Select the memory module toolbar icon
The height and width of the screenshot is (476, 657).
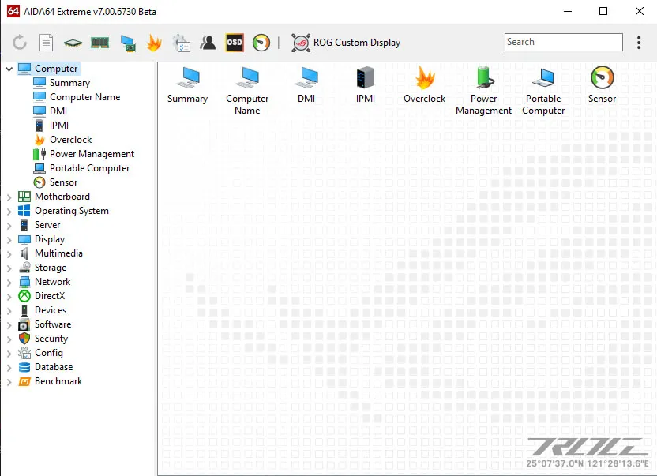pyautogui.click(x=99, y=43)
